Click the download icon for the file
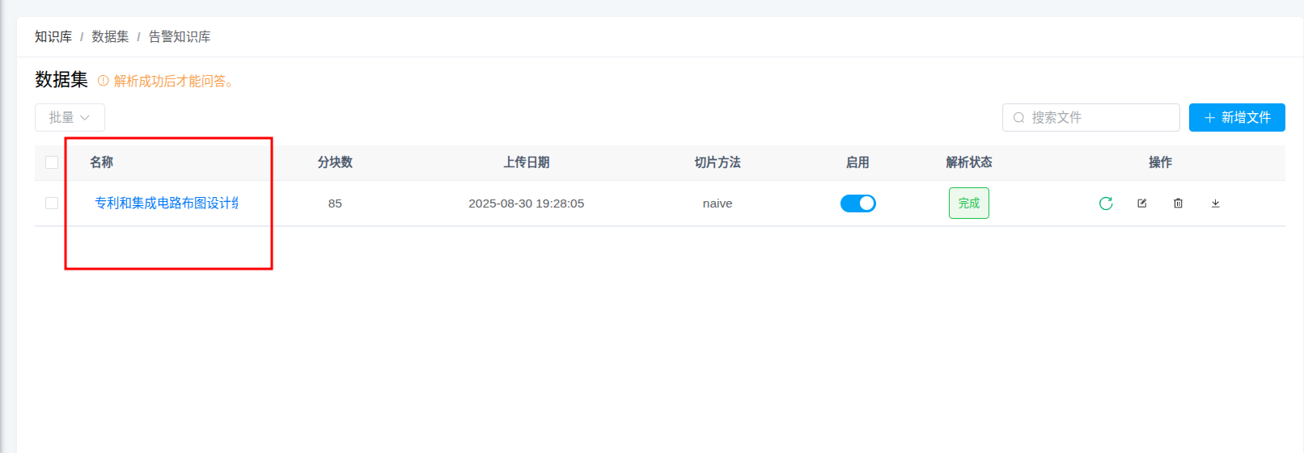This screenshot has height=453, width=1304. [1215, 203]
